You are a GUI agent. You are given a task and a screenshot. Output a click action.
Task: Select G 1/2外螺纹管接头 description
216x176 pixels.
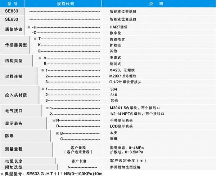(x=127, y=83)
